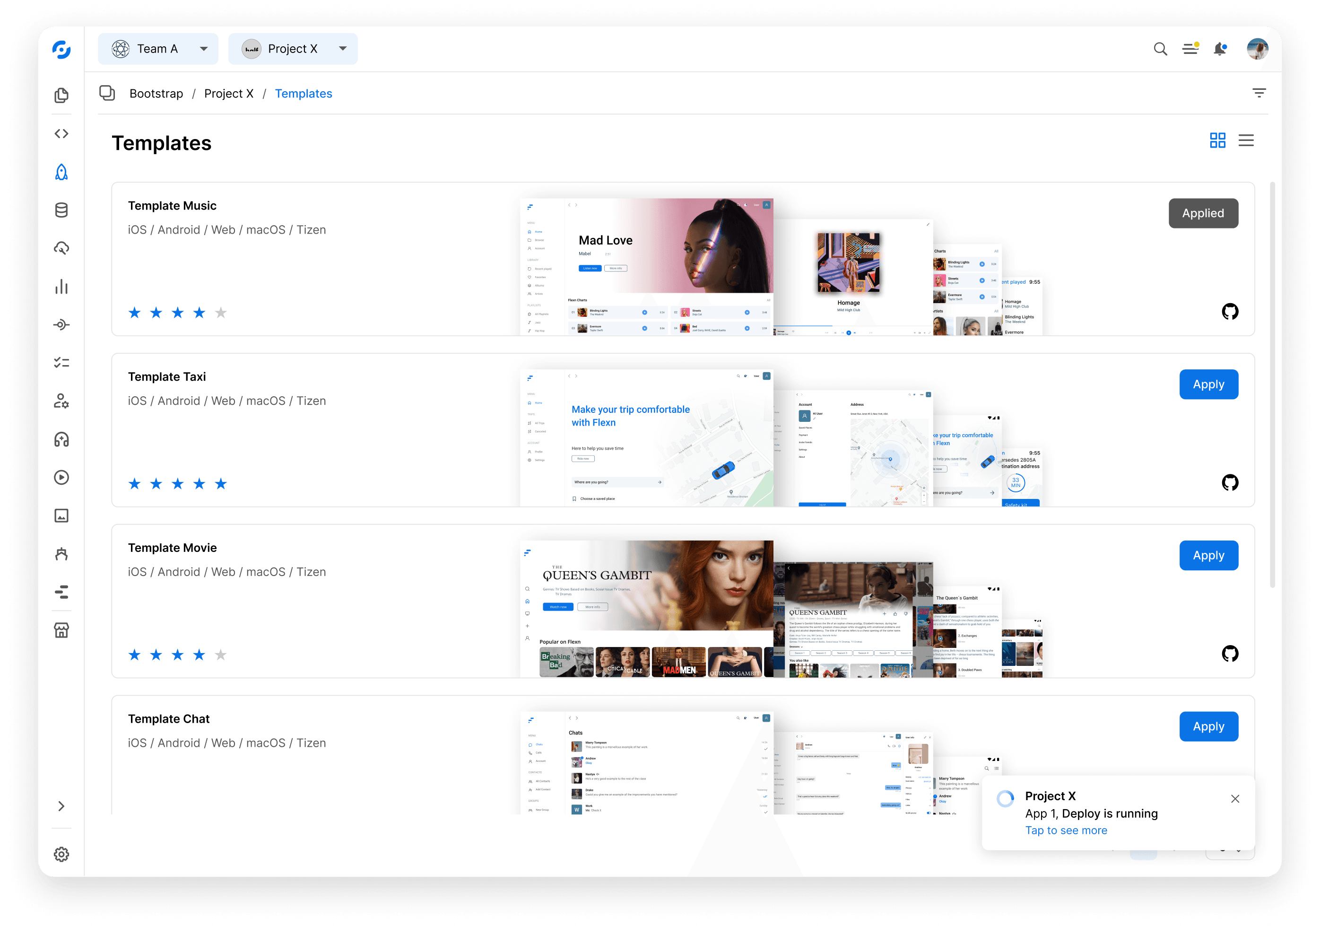Open the settings gear in sidebar
This screenshot has height=926, width=1320.
click(x=61, y=854)
